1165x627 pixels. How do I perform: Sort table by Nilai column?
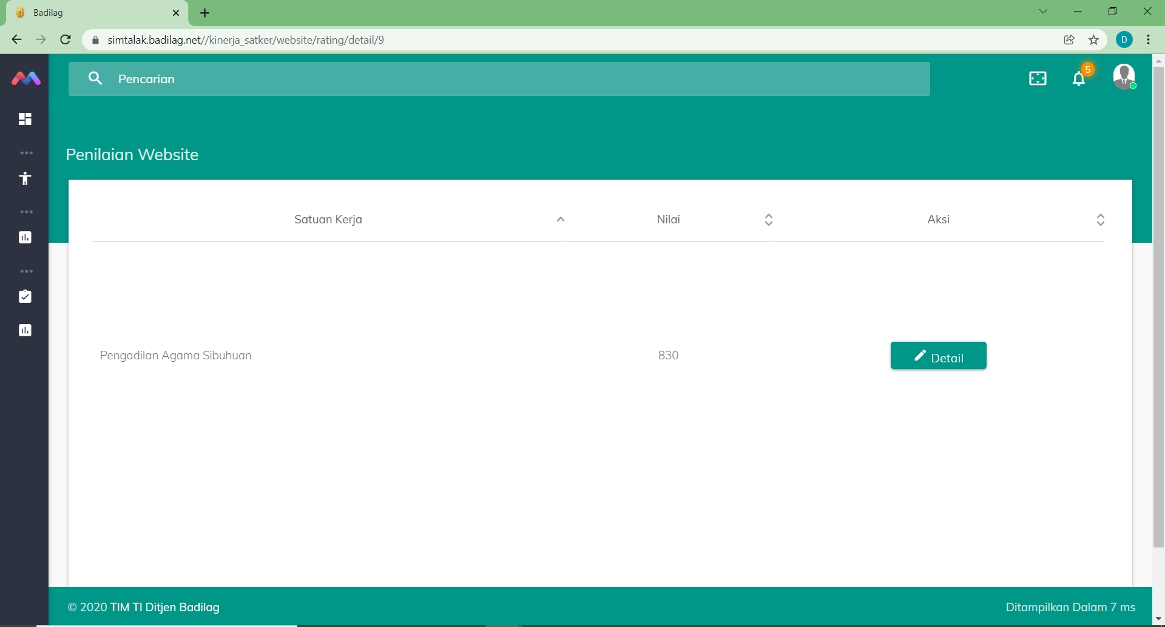point(669,220)
